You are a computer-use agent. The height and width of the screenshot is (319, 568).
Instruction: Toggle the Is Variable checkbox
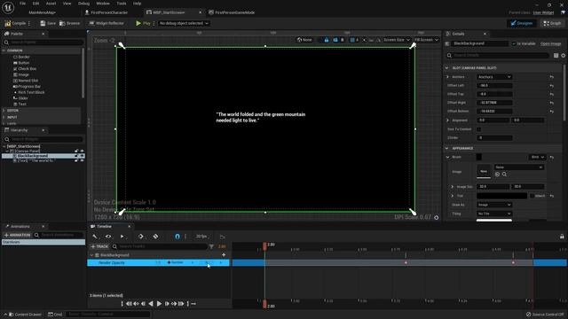pyautogui.click(x=514, y=43)
